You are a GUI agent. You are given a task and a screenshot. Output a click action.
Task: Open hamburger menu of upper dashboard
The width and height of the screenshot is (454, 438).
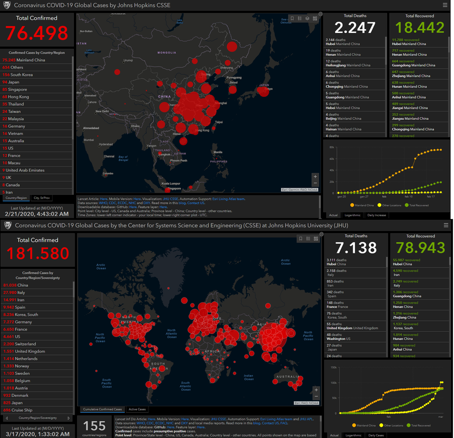pyautogui.click(x=445, y=5)
